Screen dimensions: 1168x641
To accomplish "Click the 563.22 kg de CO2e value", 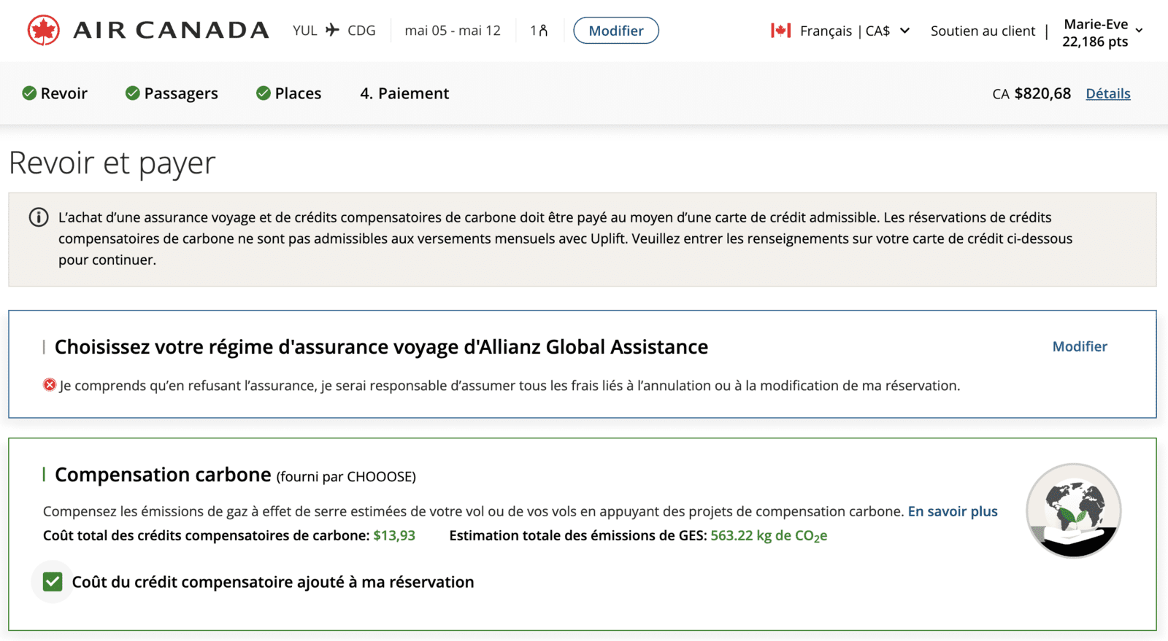I will pos(769,535).
